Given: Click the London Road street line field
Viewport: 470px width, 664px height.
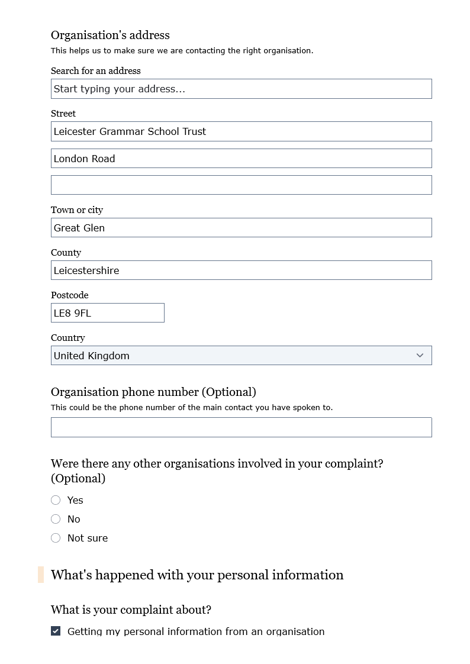Looking at the screenshot, I should (x=241, y=159).
